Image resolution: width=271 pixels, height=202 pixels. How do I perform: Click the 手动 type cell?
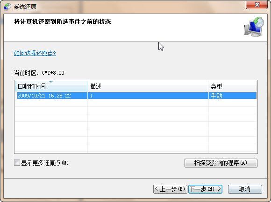(233, 96)
